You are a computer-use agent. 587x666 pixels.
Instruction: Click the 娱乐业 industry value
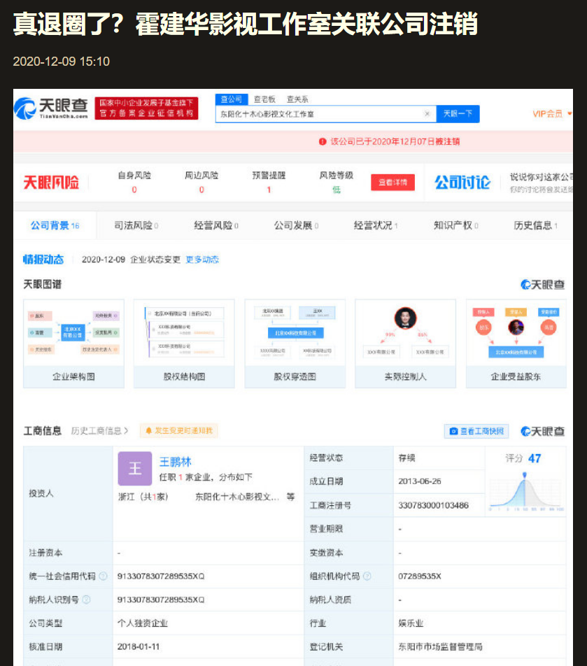click(411, 623)
